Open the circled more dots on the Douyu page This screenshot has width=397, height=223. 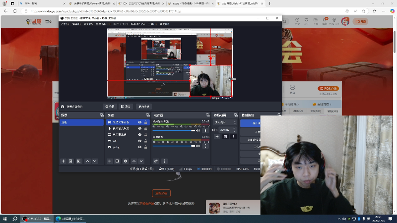tap(292, 88)
